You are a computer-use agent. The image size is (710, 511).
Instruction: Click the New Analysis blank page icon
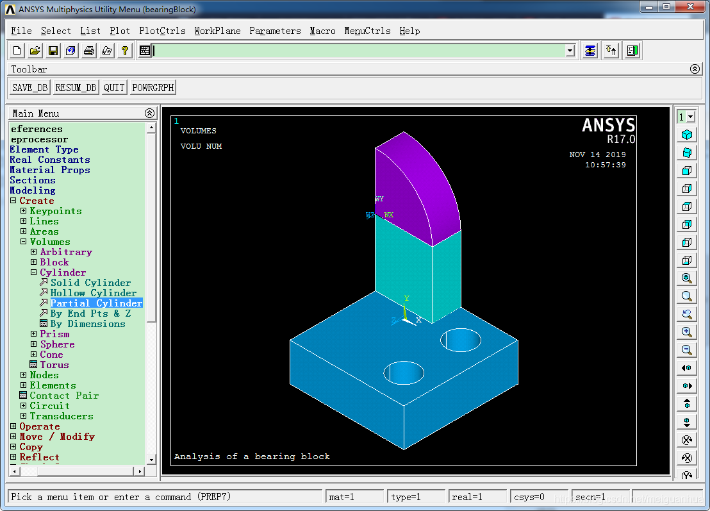tap(17, 51)
